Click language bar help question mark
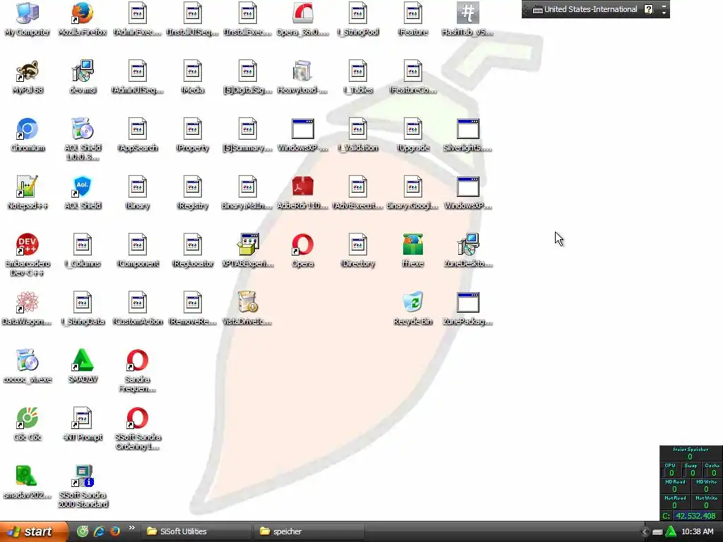 [649, 9]
